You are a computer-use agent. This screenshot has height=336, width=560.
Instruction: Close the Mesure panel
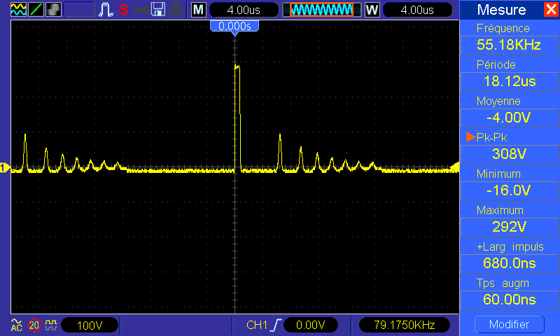(x=551, y=10)
